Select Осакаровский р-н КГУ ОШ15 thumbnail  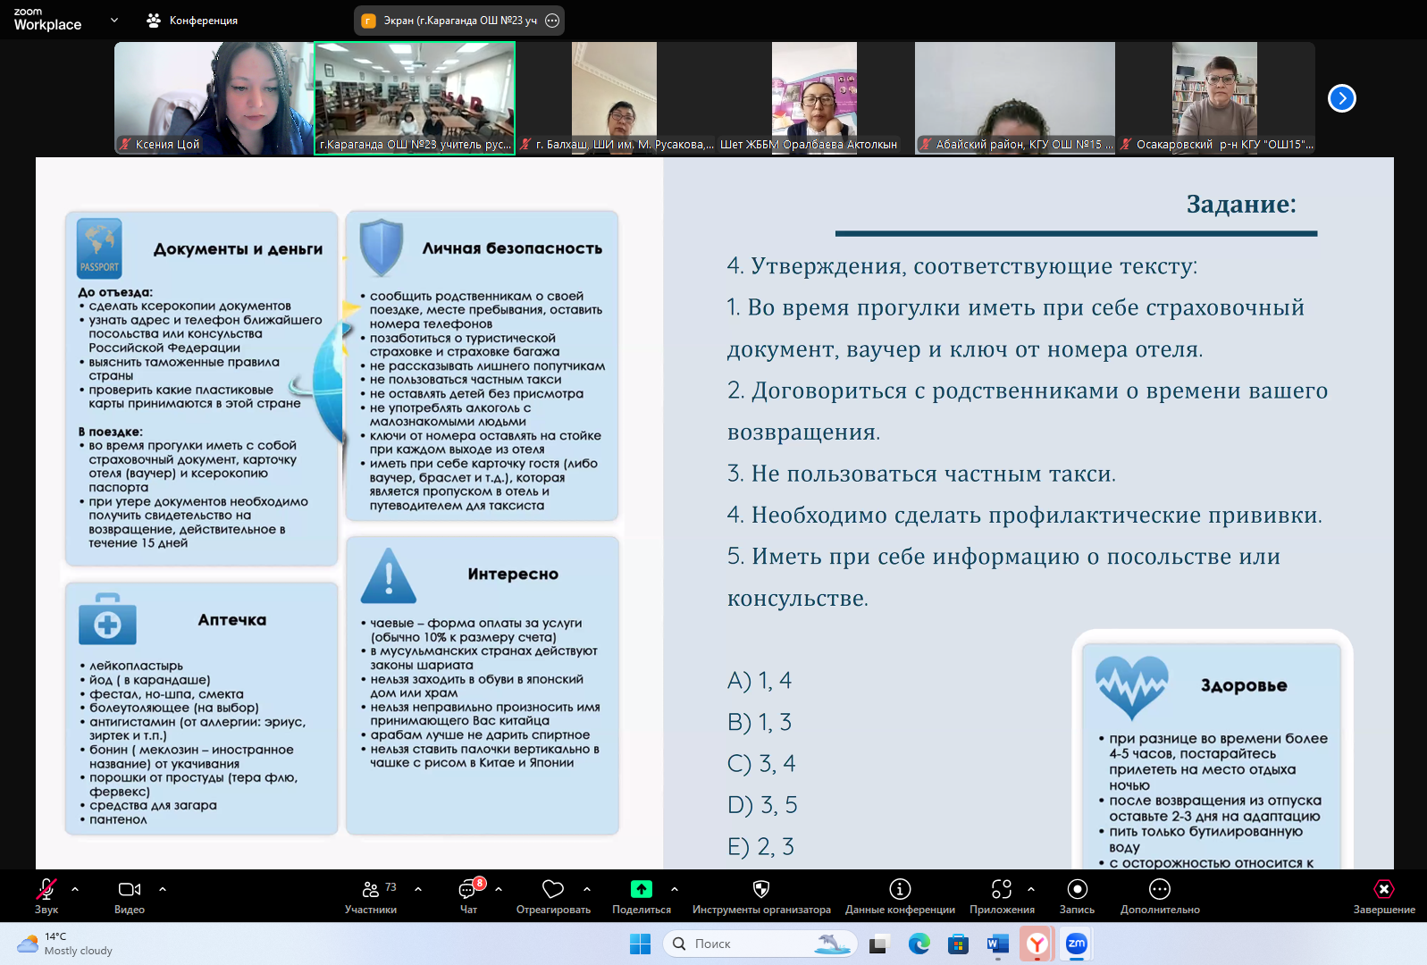tap(1215, 98)
